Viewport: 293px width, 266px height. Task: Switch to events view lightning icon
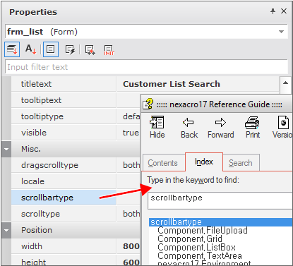[70, 50]
